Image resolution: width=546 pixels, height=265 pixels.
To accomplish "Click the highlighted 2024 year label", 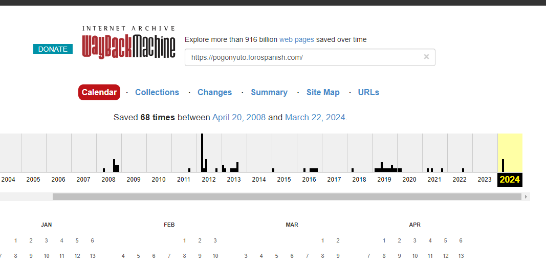I will pyautogui.click(x=510, y=180).
